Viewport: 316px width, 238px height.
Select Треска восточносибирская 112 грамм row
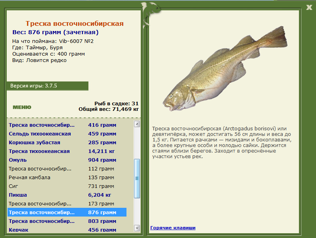[x=67, y=169]
